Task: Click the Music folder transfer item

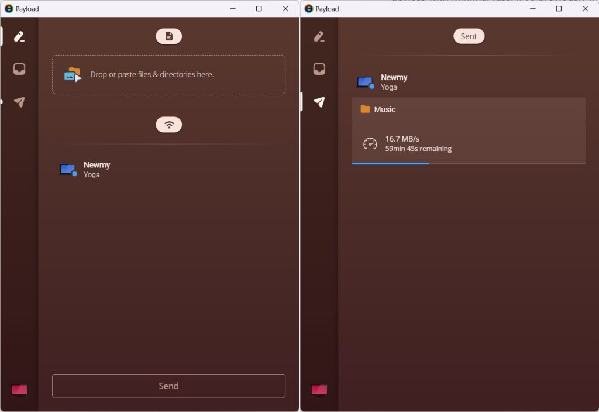Action: tap(468, 109)
